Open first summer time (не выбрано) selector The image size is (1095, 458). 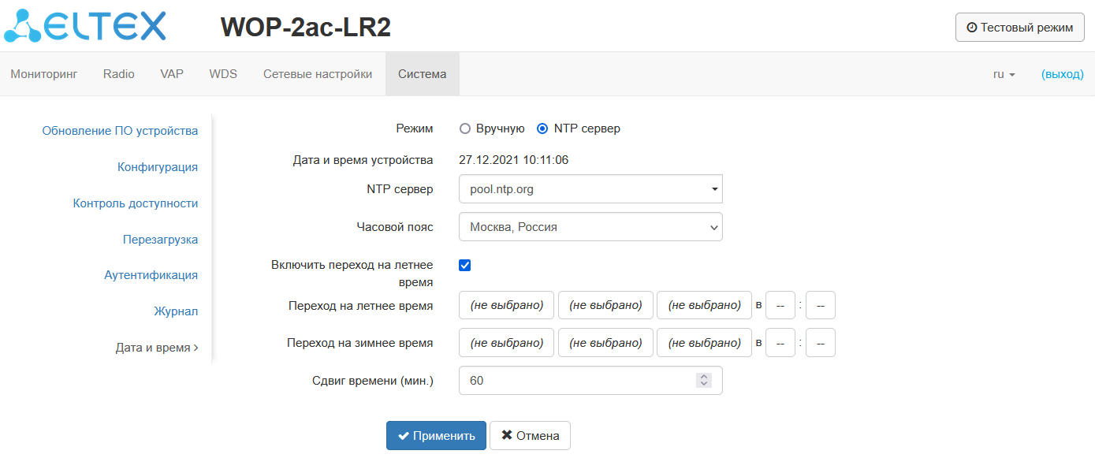(x=507, y=305)
